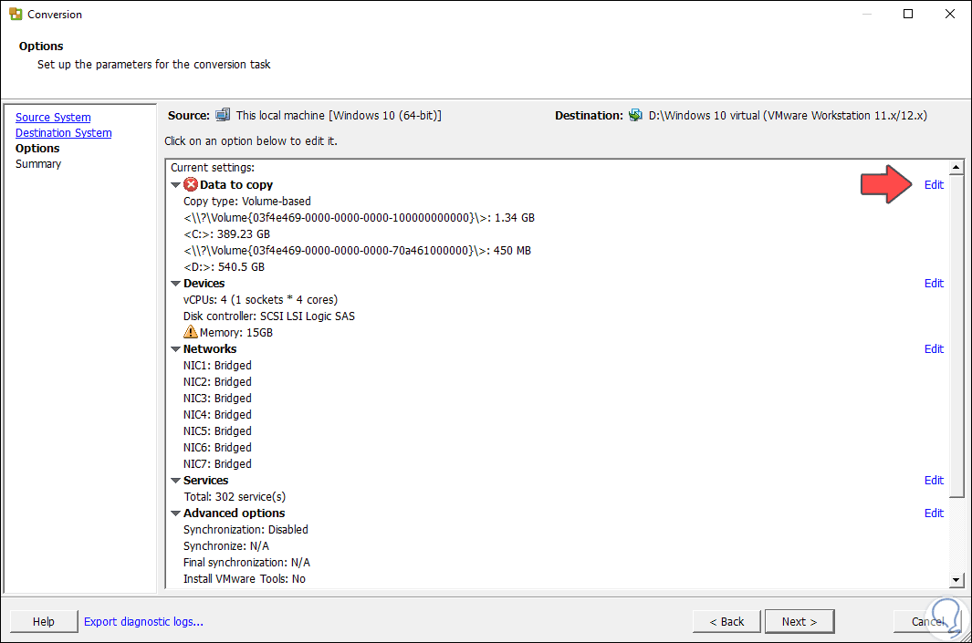This screenshot has width=972, height=643.
Task: Edit the Devices settings
Action: pos(934,284)
